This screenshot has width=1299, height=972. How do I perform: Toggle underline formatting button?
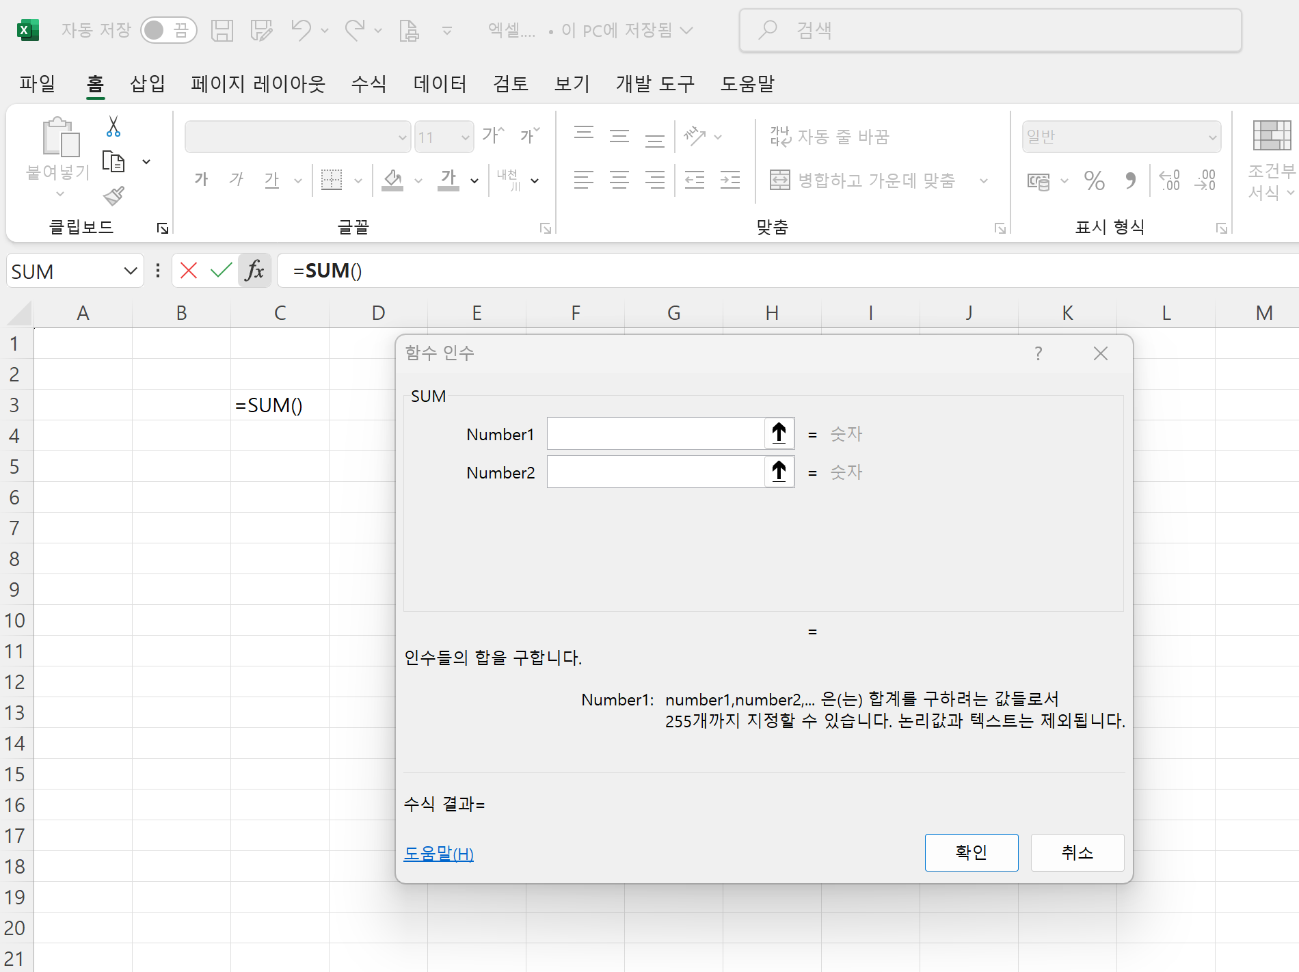point(272,180)
